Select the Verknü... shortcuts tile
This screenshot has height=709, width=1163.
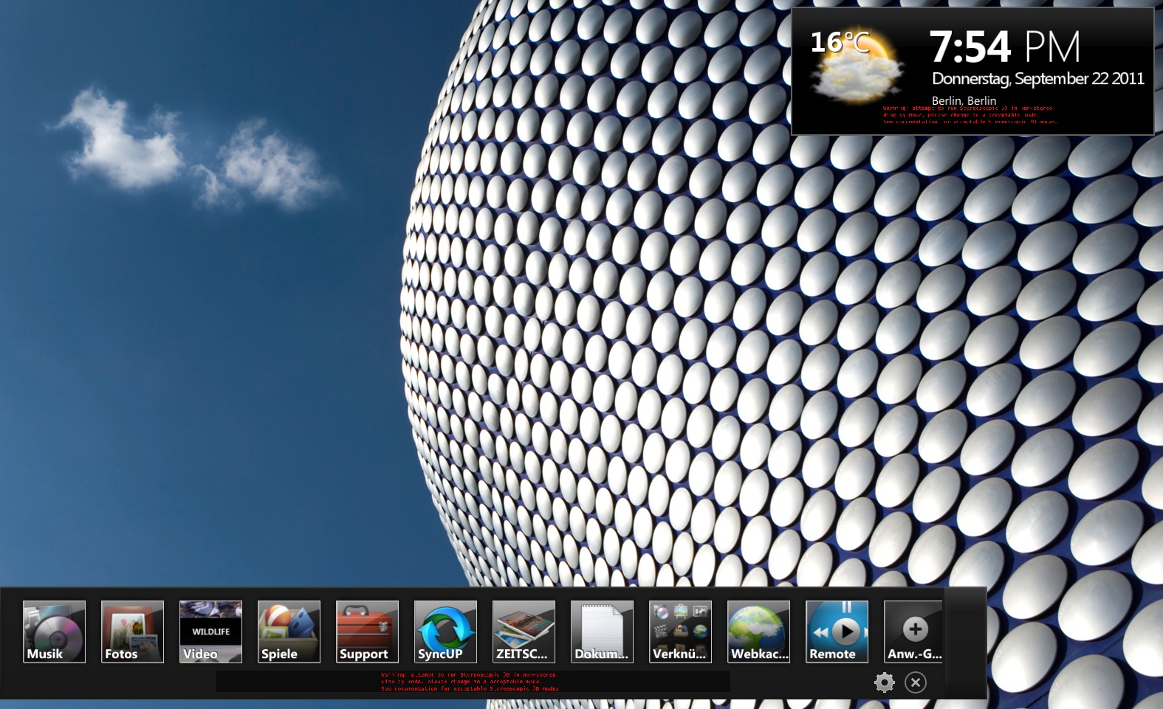pyautogui.click(x=680, y=632)
